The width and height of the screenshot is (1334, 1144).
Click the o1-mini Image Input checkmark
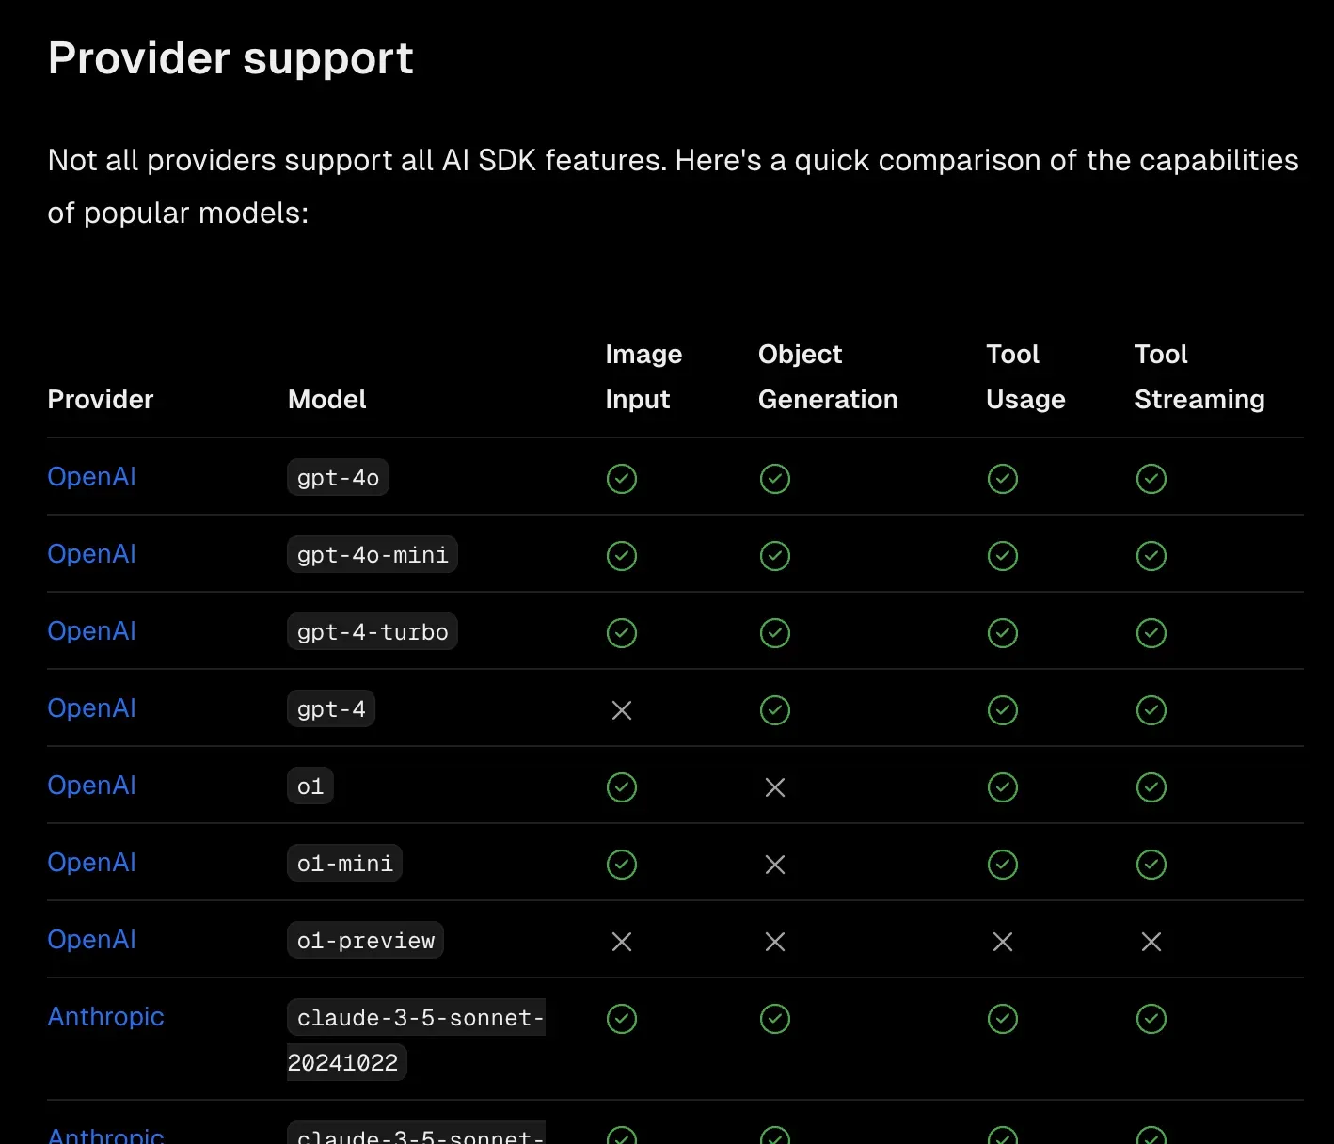point(622,865)
